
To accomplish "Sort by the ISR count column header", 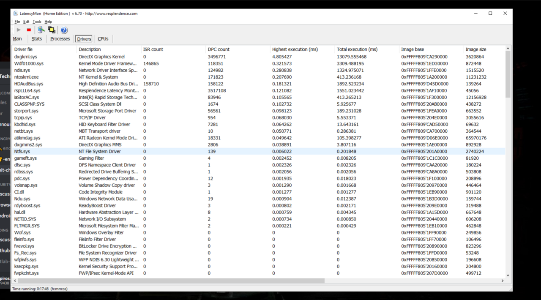I will pyautogui.click(x=174, y=49).
